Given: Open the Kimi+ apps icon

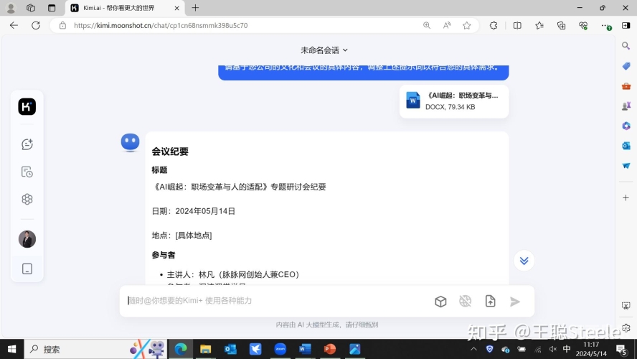Looking at the screenshot, I should [x=27, y=199].
